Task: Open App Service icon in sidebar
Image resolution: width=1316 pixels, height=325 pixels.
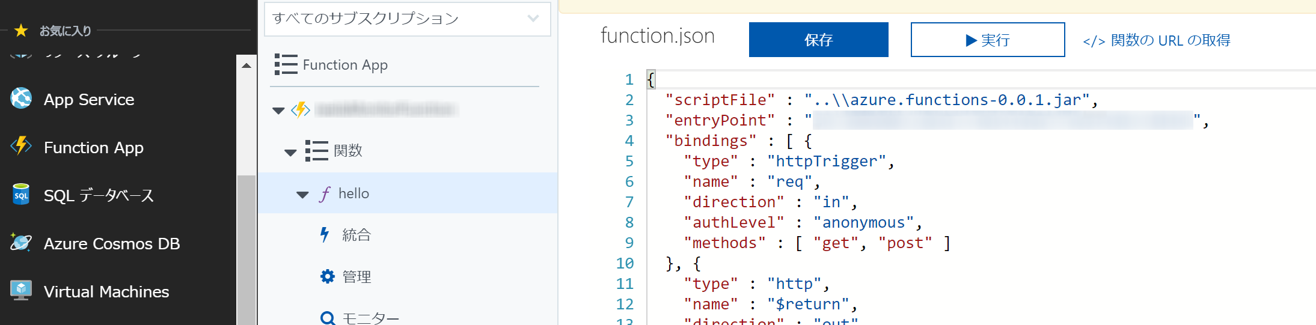Action: click(21, 99)
